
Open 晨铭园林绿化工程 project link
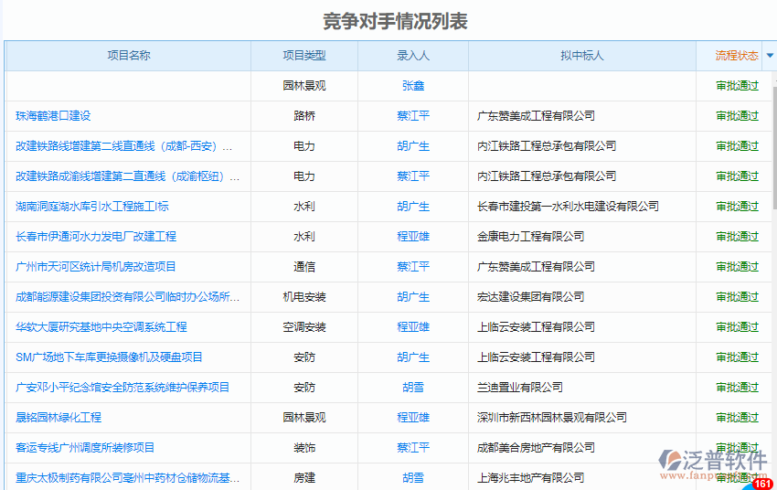click(x=59, y=418)
